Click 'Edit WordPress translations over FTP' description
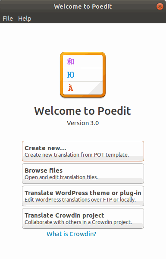This screenshot has width=166, height=259. (x=80, y=200)
